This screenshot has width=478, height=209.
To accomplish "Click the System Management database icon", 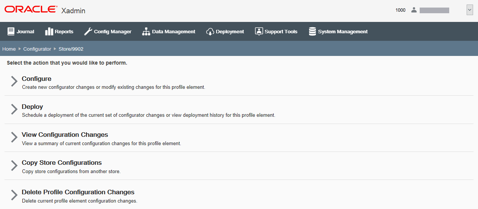I will (312, 31).
